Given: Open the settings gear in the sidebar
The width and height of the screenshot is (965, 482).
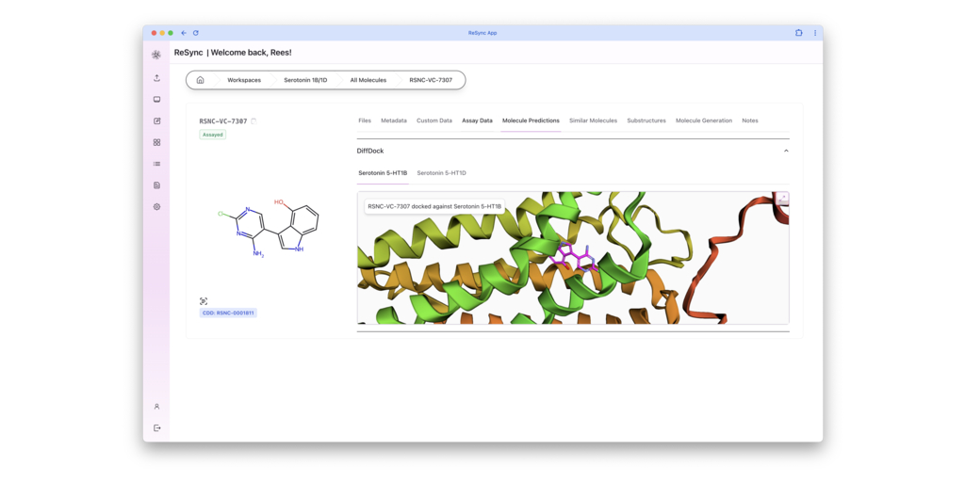Looking at the screenshot, I should (156, 207).
